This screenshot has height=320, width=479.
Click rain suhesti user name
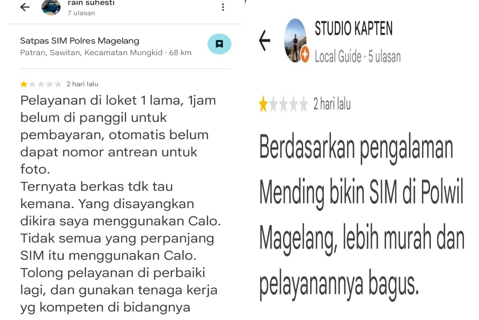click(x=91, y=3)
